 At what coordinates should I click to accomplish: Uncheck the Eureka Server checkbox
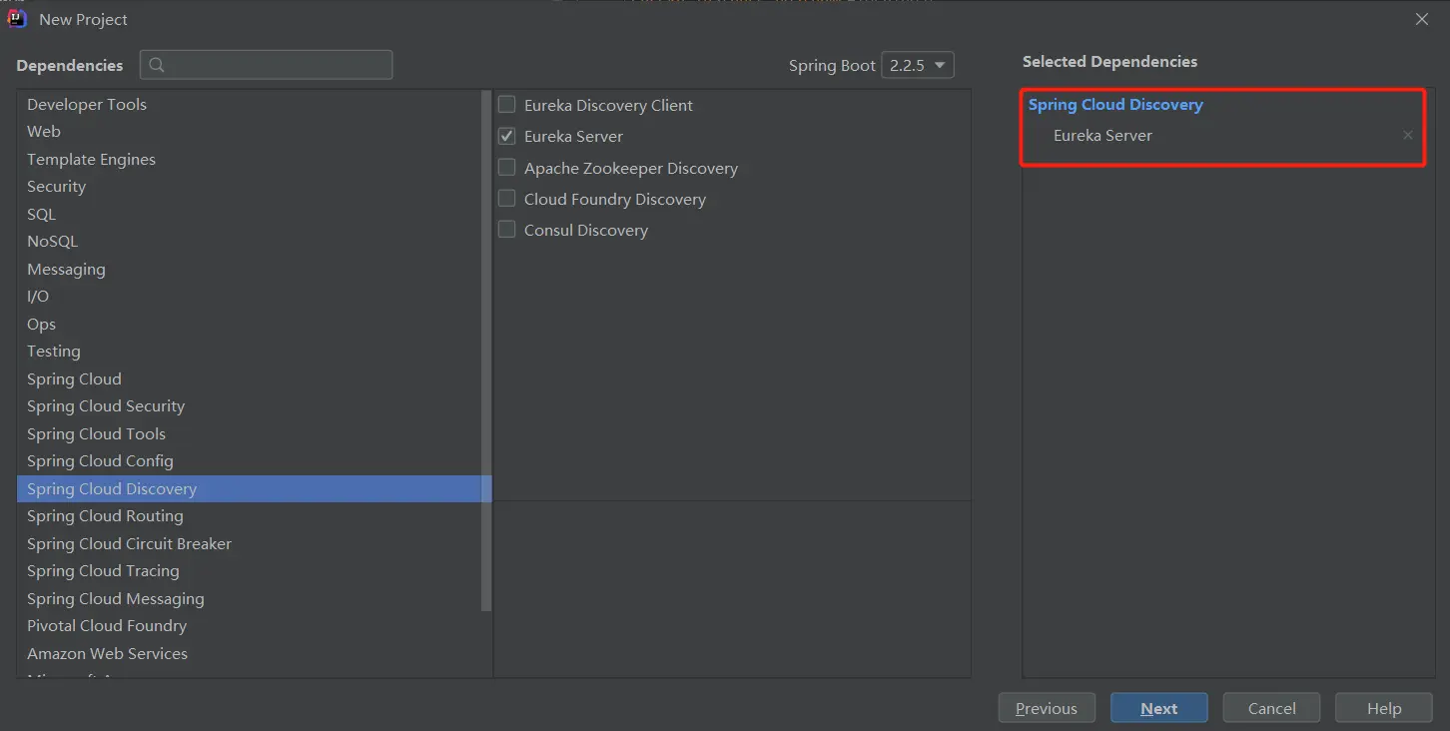click(x=507, y=136)
